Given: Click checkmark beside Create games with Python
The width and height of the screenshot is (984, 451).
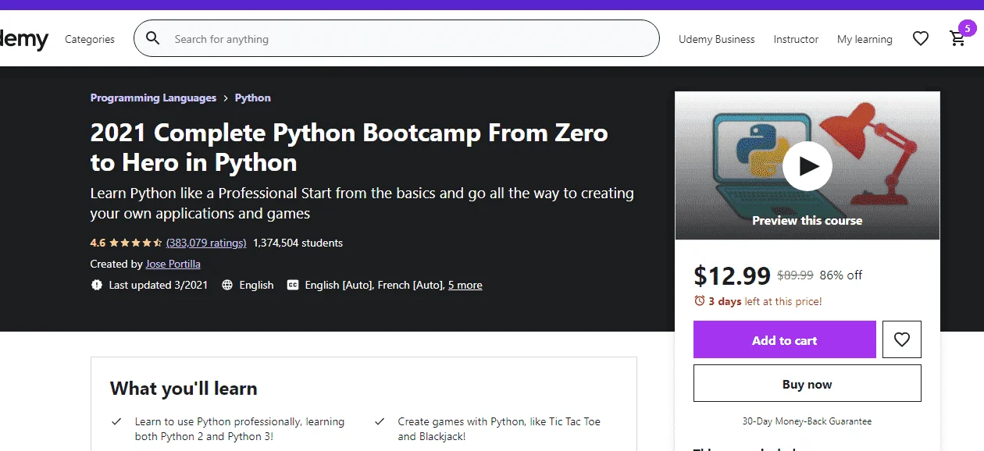Looking at the screenshot, I should pos(380,421).
